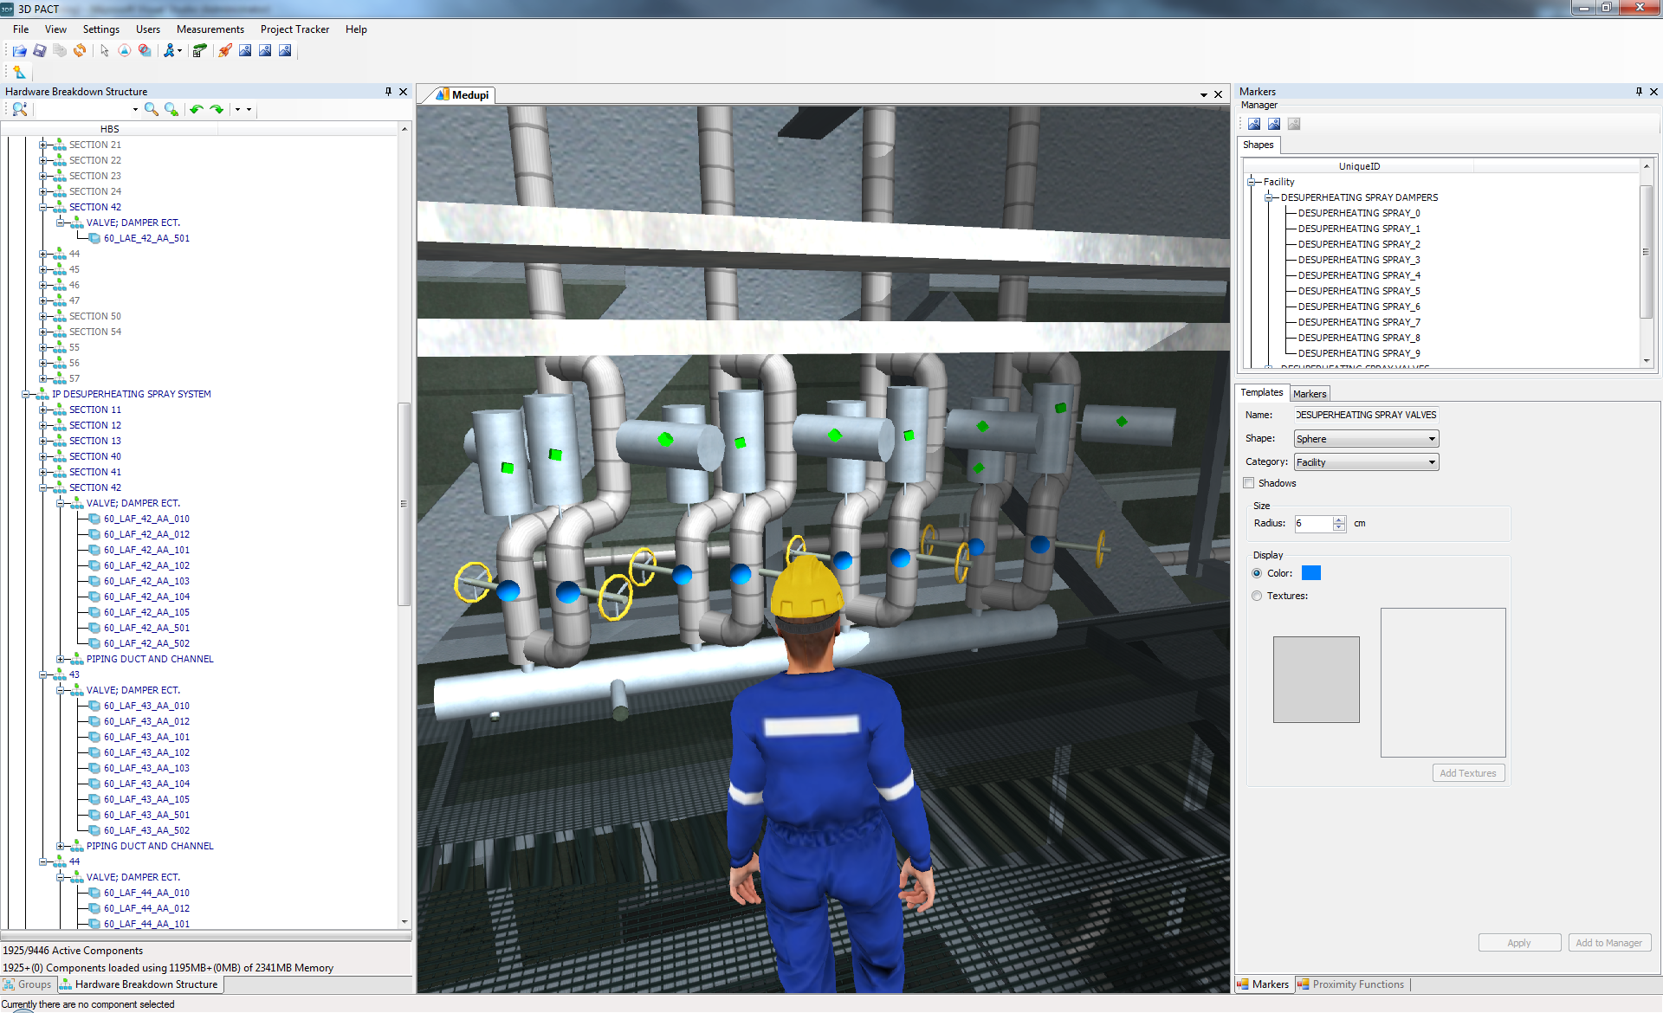Click the green undo arrow in HBS toolbar
The image size is (1663, 1013).
coord(197,109)
